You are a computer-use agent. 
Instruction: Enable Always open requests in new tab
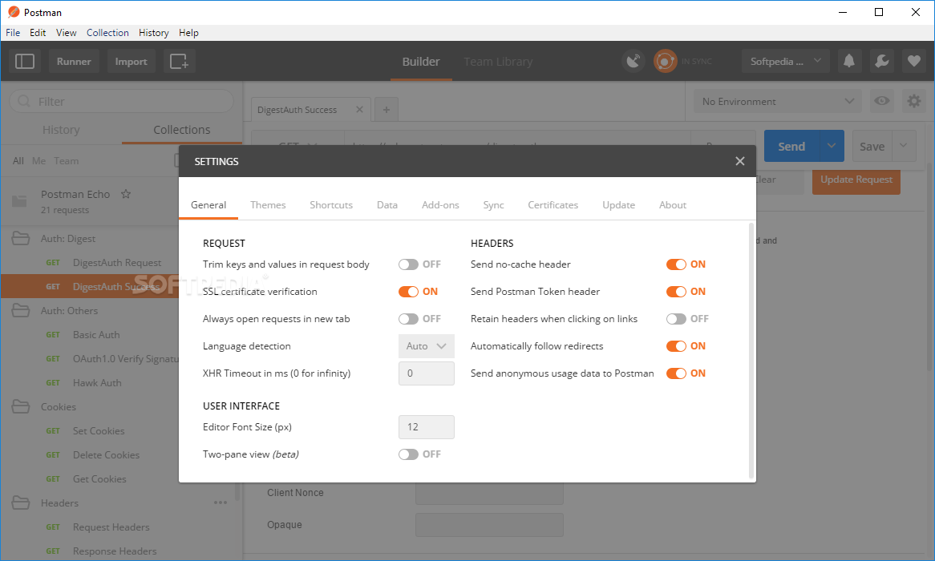pyautogui.click(x=408, y=319)
